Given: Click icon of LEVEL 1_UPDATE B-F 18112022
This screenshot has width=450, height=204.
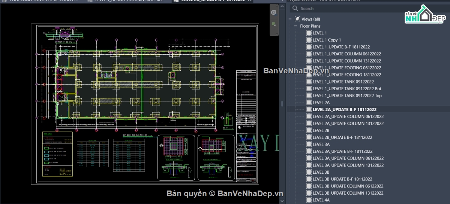Looking at the screenshot, I should click(x=309, y=47).
